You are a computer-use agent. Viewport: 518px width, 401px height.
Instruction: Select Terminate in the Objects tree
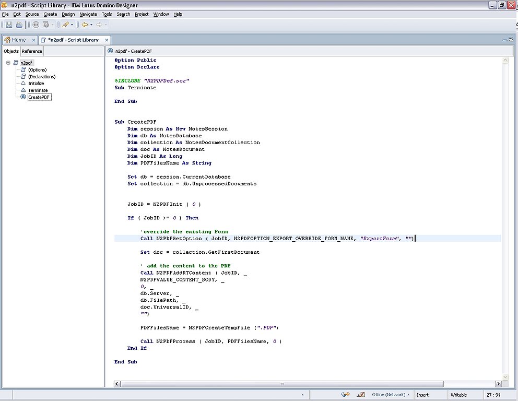(38, 90)
